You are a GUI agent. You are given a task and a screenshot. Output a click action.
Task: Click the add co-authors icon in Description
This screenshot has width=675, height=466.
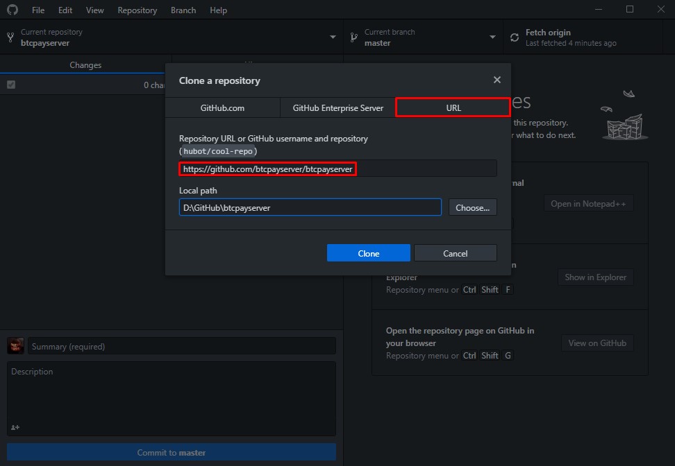[x=15, y=427]
